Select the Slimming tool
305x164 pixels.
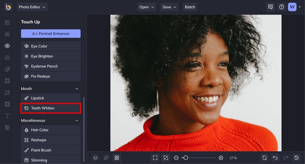pyautogui.click(x=51, y=160)
